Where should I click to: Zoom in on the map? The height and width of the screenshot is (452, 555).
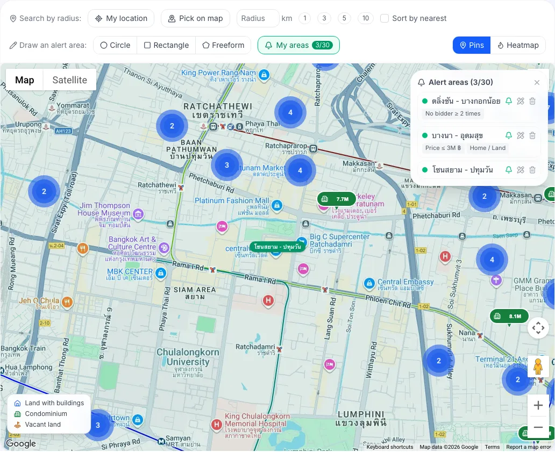[x=538, y=405]
